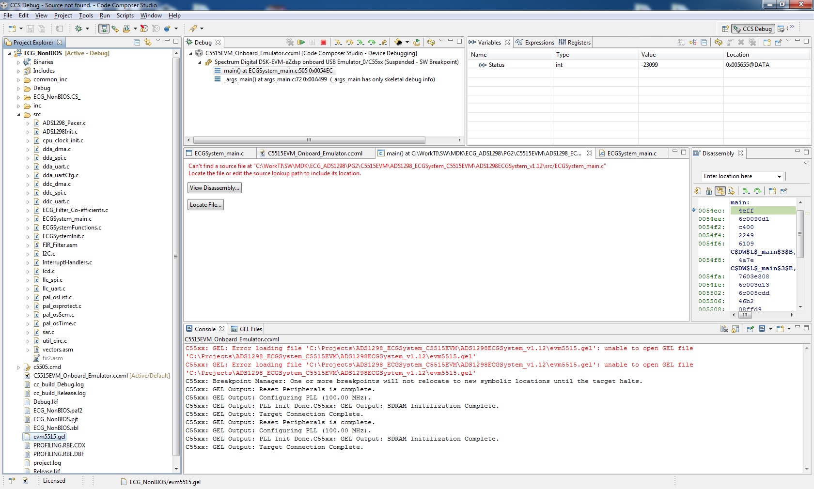Click the Disassembly horizontal scrollbar
814x489 pixels.
click(745, 315)
